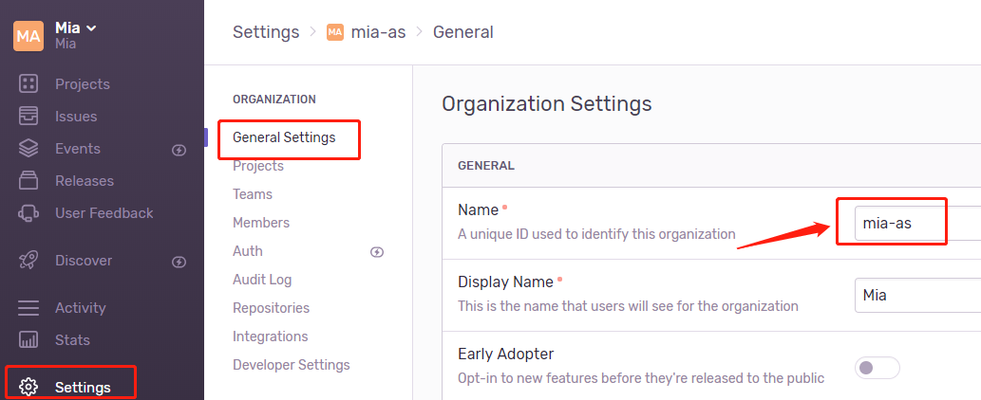This screenshot has width=981, height=400.
Task: Open General Settings in organization menu
Action: [x=284, y=137]
